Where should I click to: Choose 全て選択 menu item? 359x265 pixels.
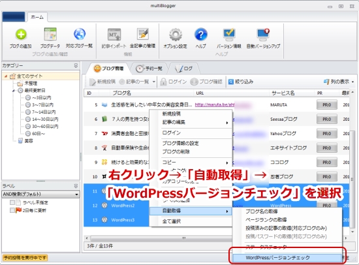191,221
